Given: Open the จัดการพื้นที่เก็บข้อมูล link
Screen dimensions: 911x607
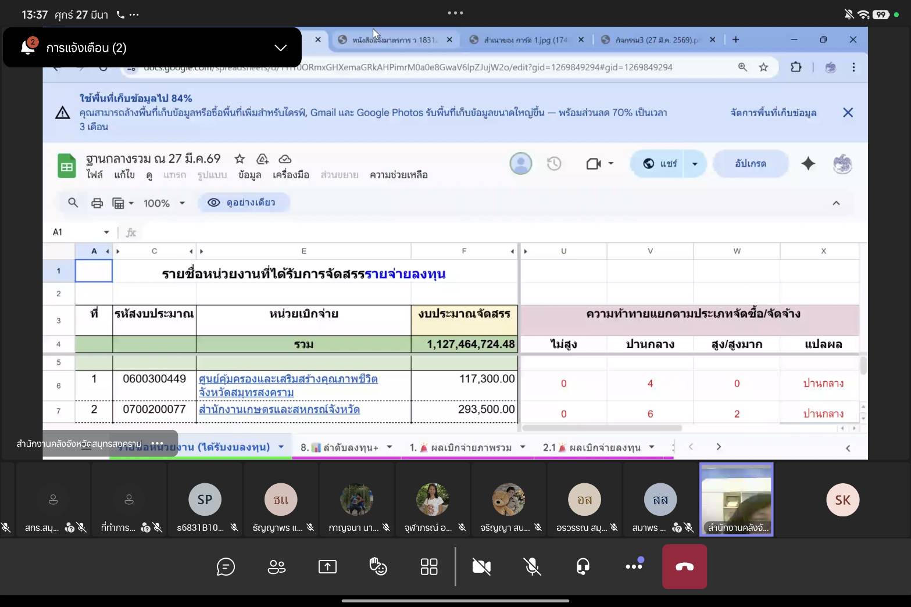Looking at the screenshot, I should click(x=773, y=113).
